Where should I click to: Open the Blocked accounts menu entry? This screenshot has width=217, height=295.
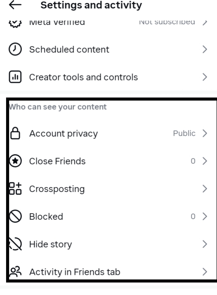(x=46, y=217)
